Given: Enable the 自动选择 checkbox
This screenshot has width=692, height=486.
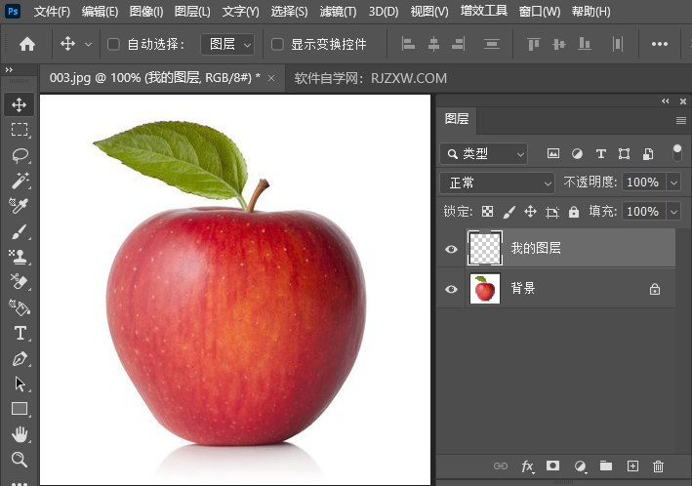Looking at the screenshot, I should pyautogui.click(x=113, y=44).
